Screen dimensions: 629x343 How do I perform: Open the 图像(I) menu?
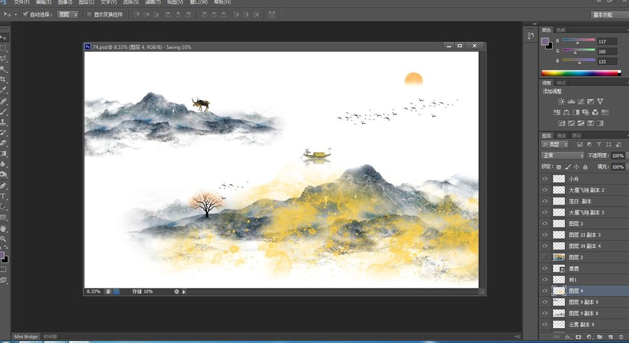(x=65, y=2)
